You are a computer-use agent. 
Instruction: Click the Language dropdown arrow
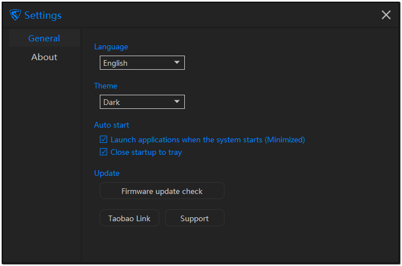tap(177, 62)
